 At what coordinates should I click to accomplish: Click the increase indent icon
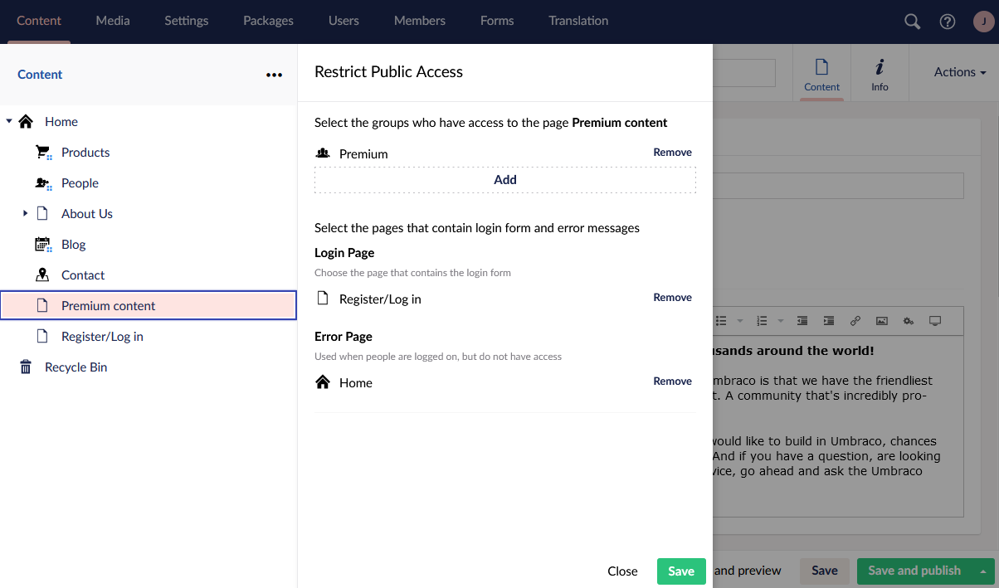point(828,321)
